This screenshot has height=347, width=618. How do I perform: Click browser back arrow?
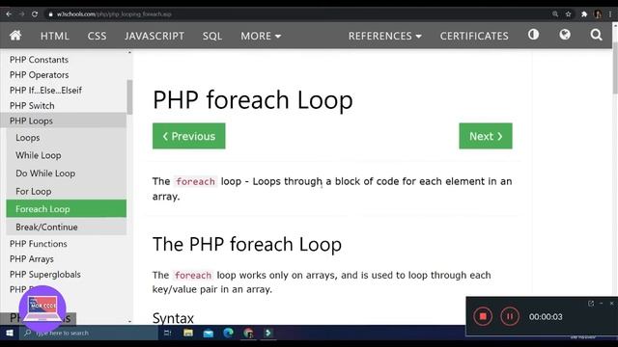(9, 14)
